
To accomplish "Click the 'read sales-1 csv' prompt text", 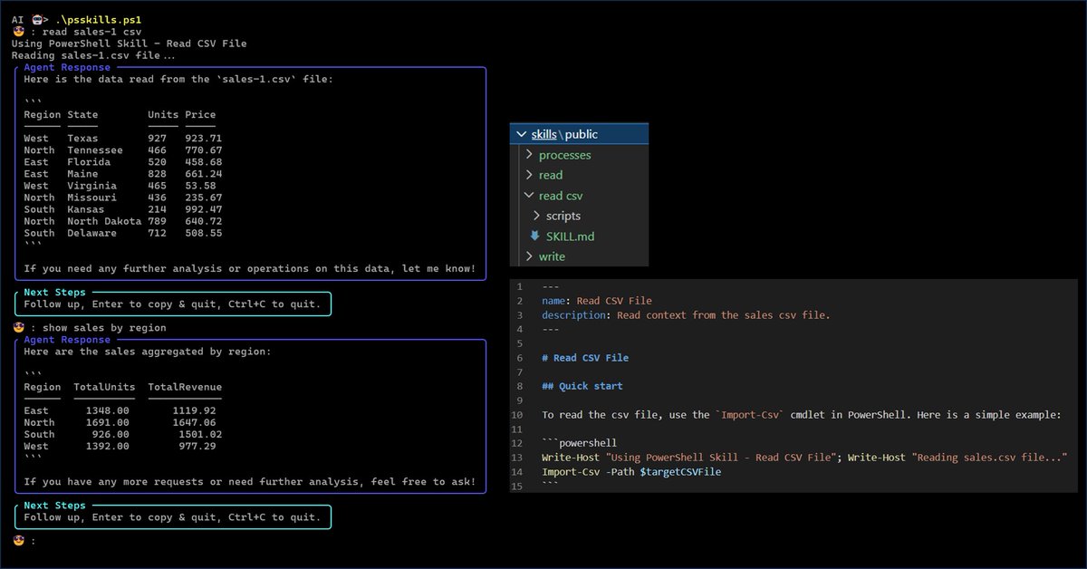I will [x=91, y=32].
